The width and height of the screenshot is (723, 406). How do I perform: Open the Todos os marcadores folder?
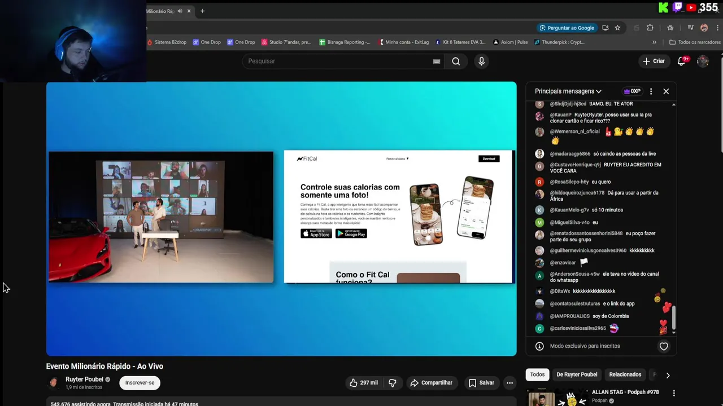[x=695, y=42]
